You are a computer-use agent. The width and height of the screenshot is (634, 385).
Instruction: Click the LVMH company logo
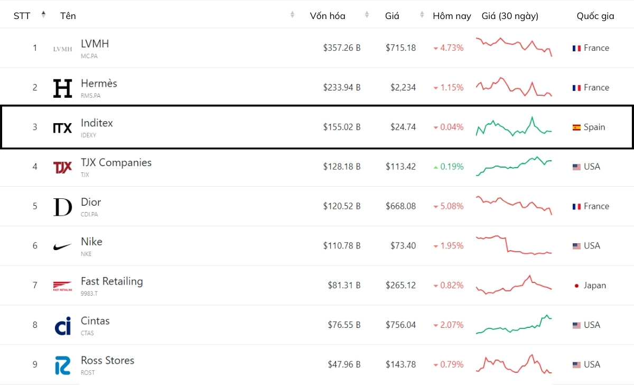click(62, 49)
